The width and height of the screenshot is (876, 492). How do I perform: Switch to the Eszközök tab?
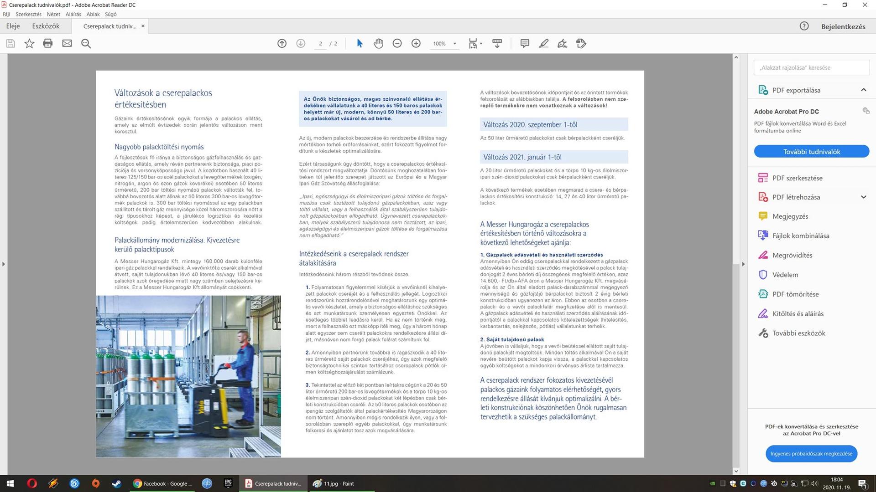click(x=46, y=26)
